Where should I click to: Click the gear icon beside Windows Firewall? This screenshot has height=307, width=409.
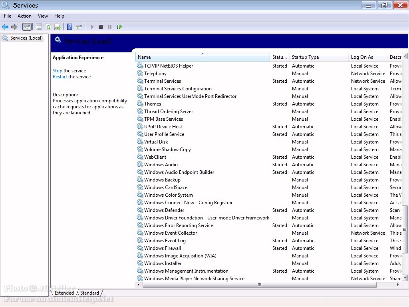(140, 248)
